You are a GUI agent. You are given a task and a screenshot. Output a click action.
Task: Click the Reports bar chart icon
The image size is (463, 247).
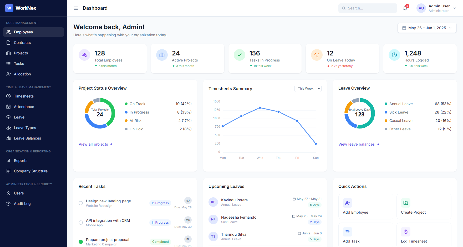click(8, 161)
